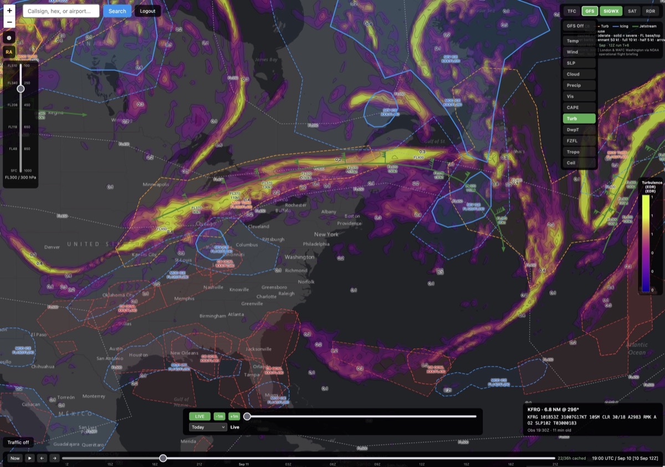Step timeline forward with right arrow
Viewport: 665px width, 467px height.
pyautogui.click(x=54, y=458)
